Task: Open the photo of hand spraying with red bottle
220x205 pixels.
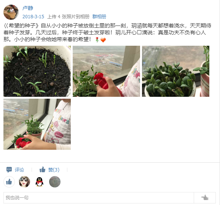Action: (x=106, y=71)
